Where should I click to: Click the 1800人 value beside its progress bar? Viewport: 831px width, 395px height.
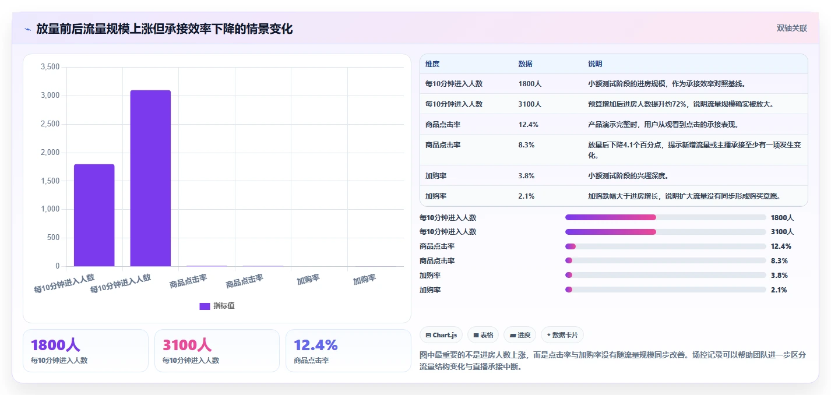(x=782, y=217)
